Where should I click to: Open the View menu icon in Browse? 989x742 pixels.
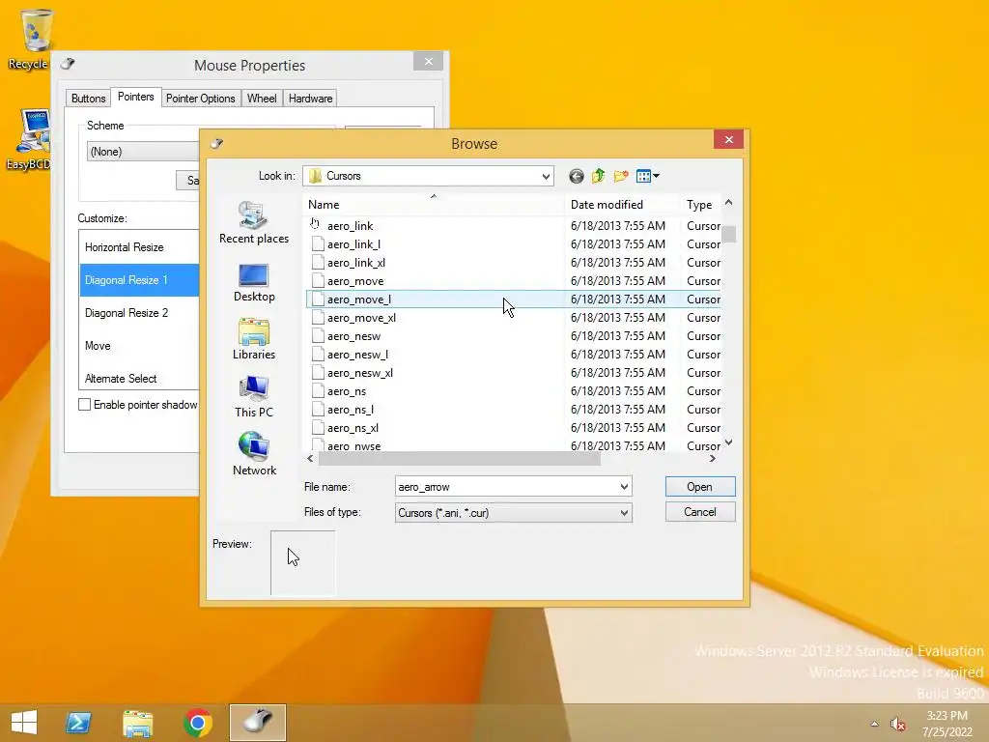(643, 176)
